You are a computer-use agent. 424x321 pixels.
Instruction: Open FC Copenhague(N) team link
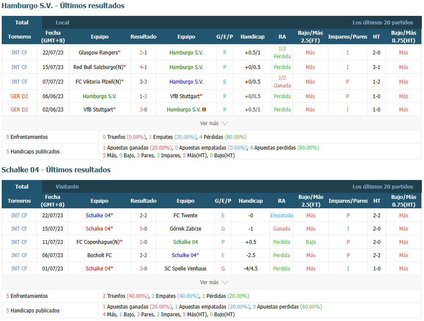pos(99,242)
